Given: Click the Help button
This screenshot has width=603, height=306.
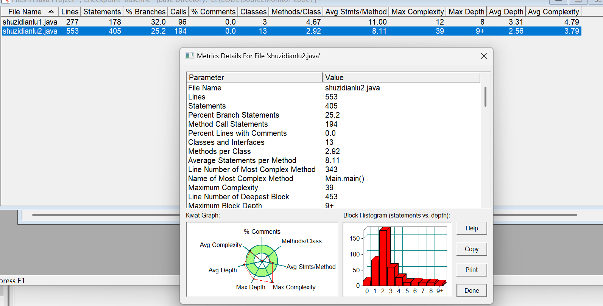Looking at the screenshot, I should [472, 228].
